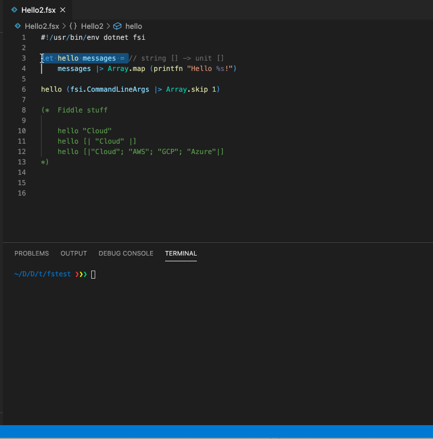Click the colored chevrons terminal prompt symbol
433x439 pixels.
(x=81, y=274)
